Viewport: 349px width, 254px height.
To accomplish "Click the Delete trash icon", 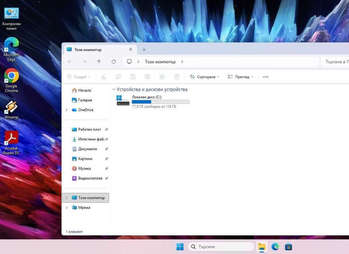I will (177, 77).
